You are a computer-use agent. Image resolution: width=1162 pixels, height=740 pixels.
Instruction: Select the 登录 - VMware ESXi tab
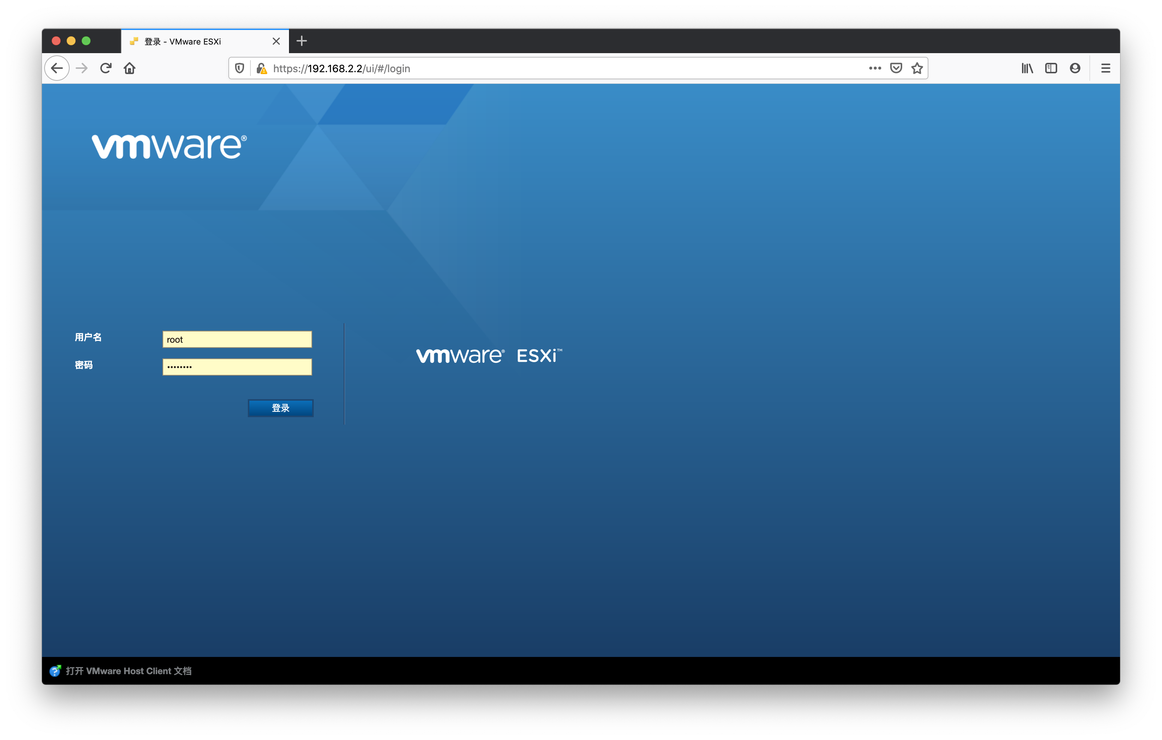click(205, 42)
